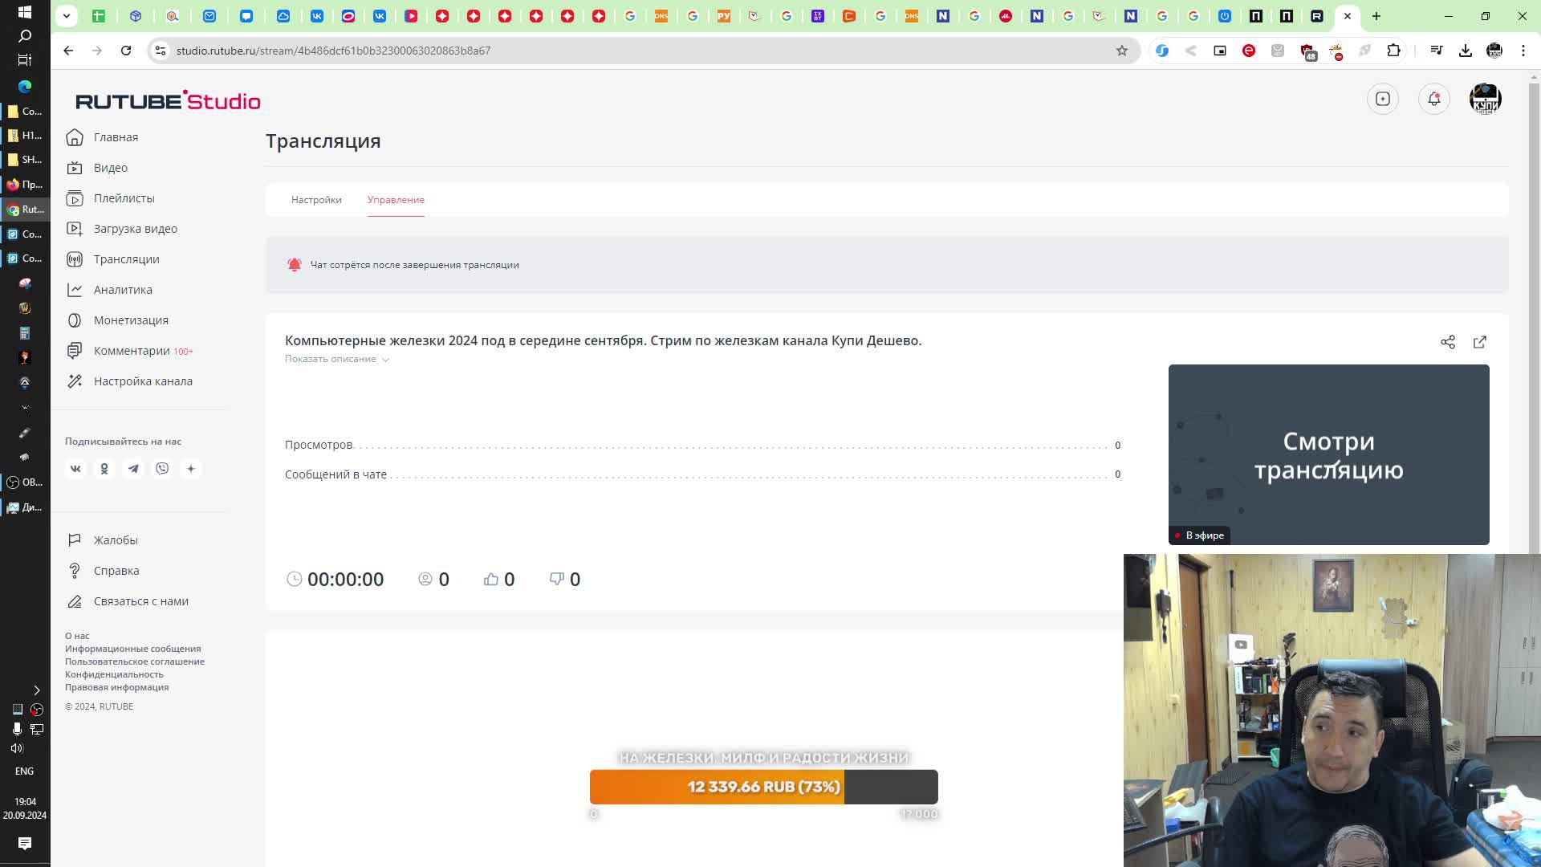Screen dimensions: 1541x867
Task: Open the Трансляции sidebar item
Action: 126,259
